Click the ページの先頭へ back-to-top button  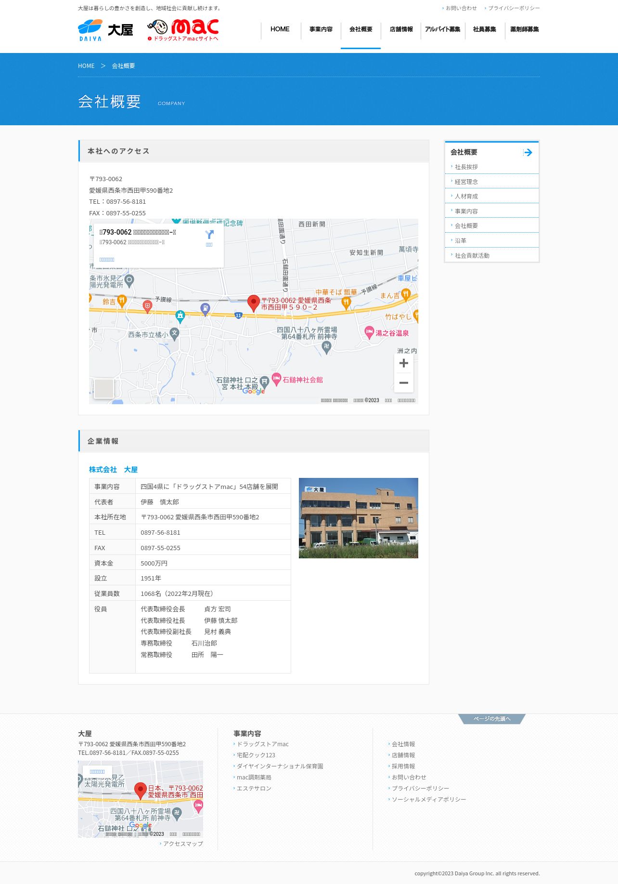coord(492,719)
